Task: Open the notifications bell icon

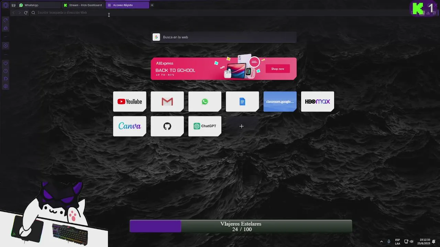Action: click(434, 242)
